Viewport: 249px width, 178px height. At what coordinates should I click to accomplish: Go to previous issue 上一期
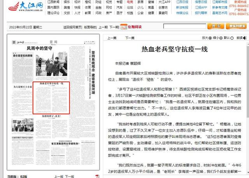click(103, 27)
